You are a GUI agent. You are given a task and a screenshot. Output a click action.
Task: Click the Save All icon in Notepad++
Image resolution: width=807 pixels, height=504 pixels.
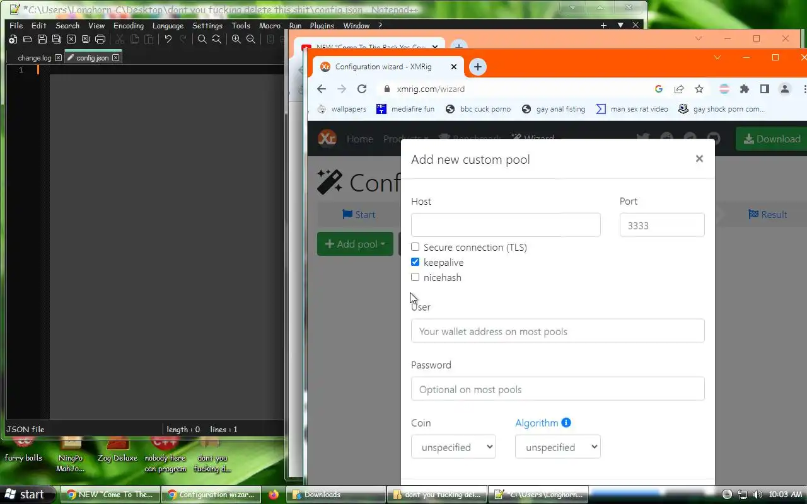coord(56,39)
